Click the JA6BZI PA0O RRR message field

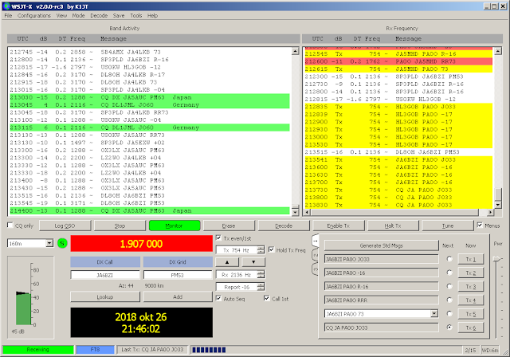pos(381,300)
